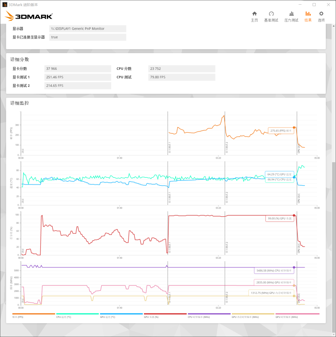Open the Stress Test (压力测试) icon
The image size is (336, 337).
tap(291, 16)
